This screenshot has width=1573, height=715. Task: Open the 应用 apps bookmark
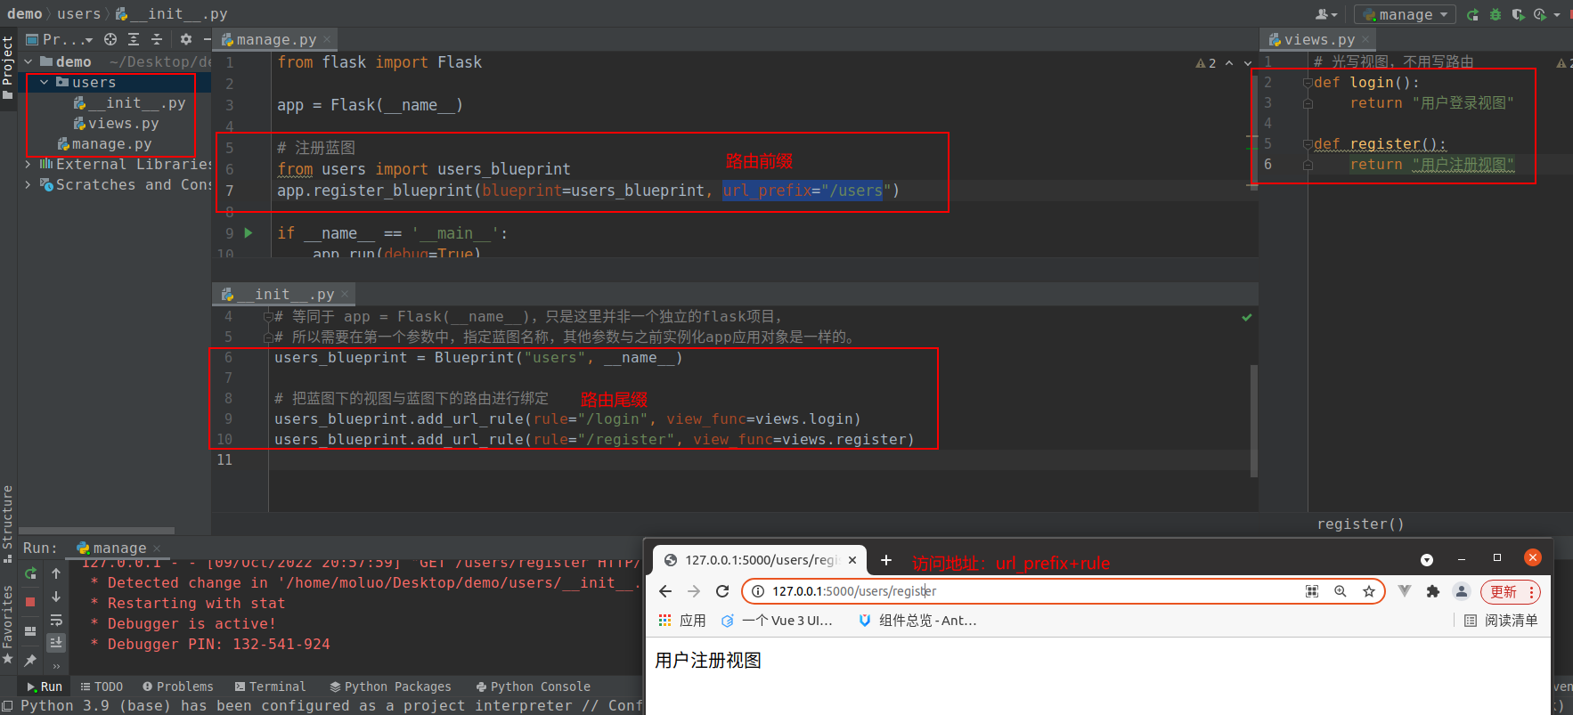[682, 621]
